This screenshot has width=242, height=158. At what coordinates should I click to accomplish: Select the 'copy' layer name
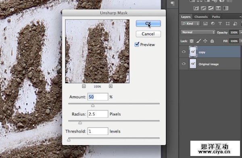click(x=202, y=52)
